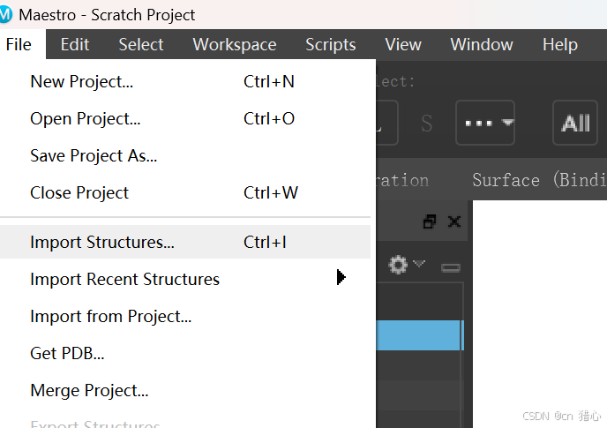
Task: Undock the panel with float icon
Action: pyautogui.click(x=430, y=222)
